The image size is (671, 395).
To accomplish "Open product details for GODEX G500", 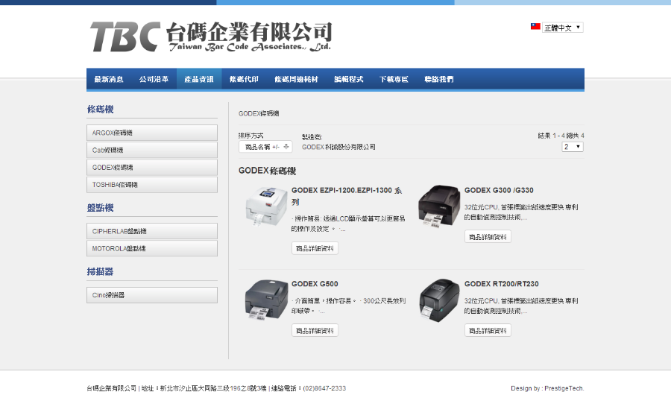I will (x=315, y=330).
